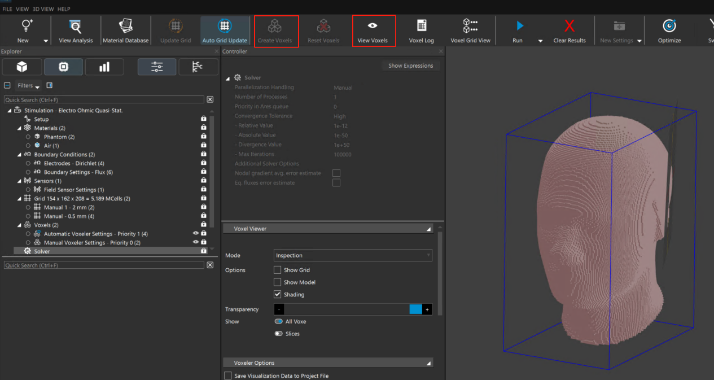Click the View Voxels eye icon

pyautogui.click(x=373, y=27)
